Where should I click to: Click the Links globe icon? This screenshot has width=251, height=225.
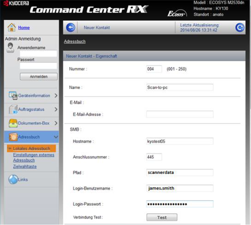(13, 180)
